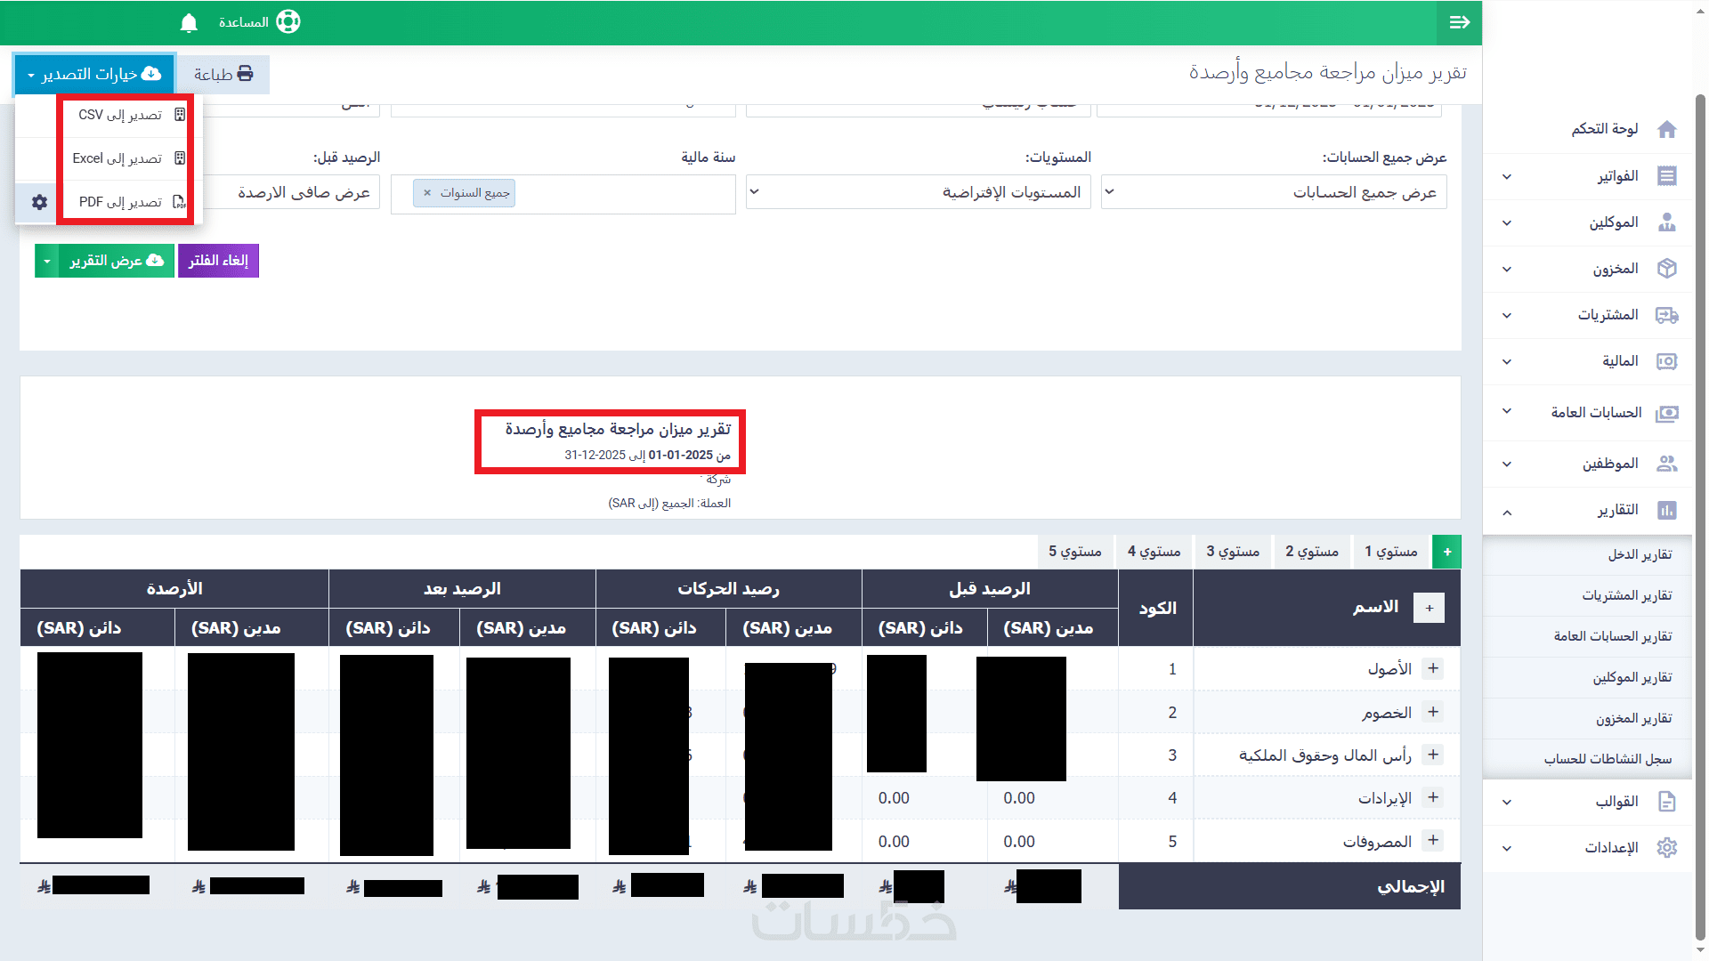Click the sidebar collapse arrow icon
This screenshot has width=1709, height=961.
[x=1459, y=22]
